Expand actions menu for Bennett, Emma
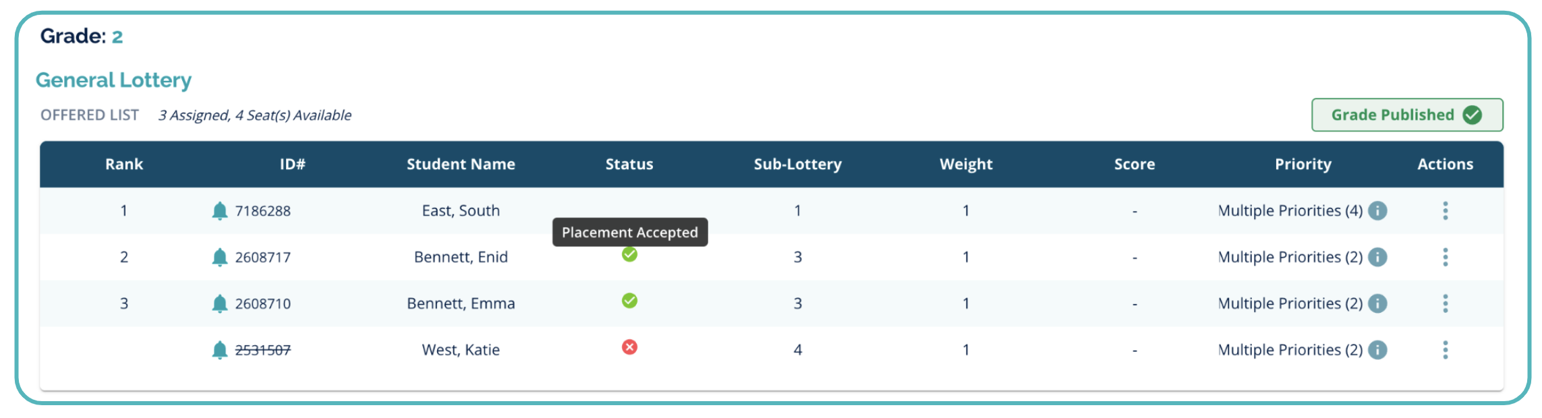1542x418 pixels. (1445, 304)
